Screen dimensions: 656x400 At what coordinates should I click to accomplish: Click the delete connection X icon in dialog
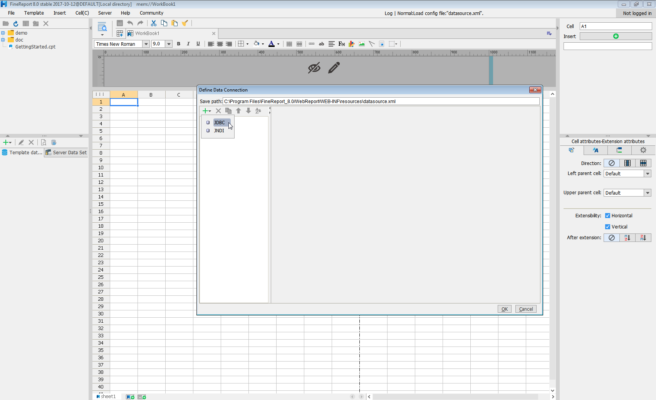[218, 111]
